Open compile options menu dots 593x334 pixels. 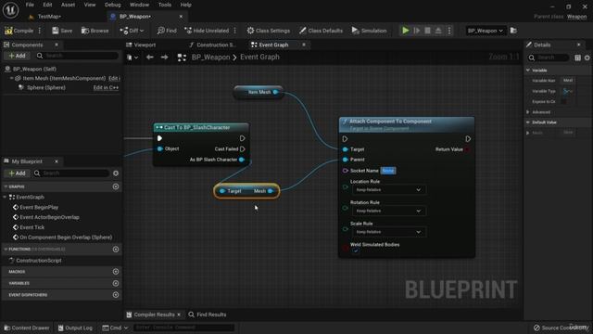[40, 31]
